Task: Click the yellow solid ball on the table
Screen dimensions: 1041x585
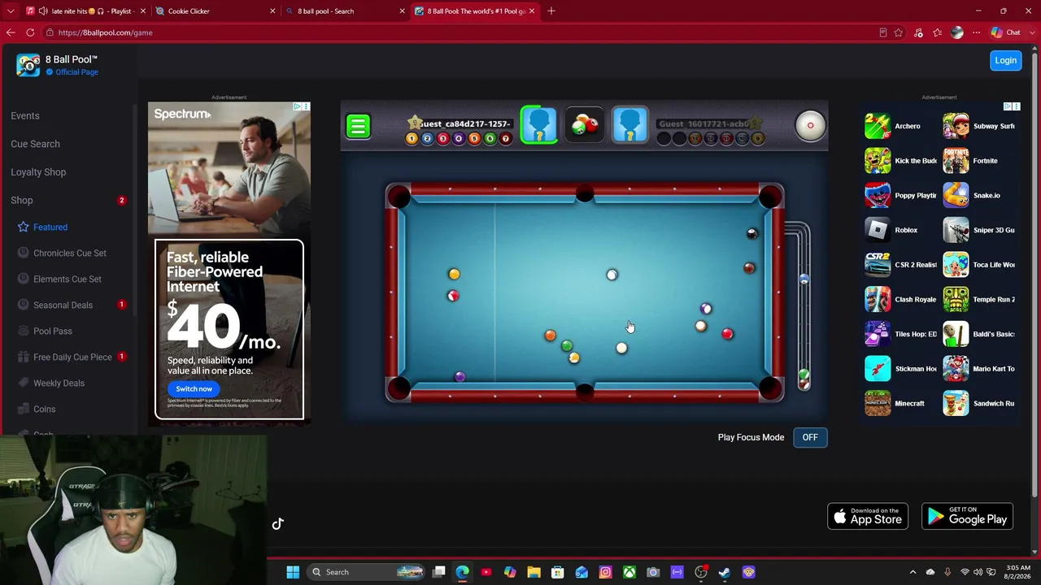Action: click(454, 275)
